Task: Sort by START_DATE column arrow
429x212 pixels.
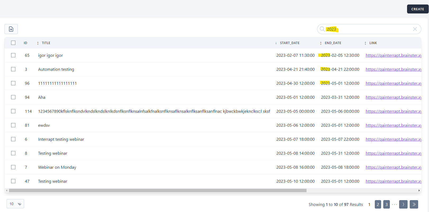Action: pyautogui.click(x=276, y=43)
